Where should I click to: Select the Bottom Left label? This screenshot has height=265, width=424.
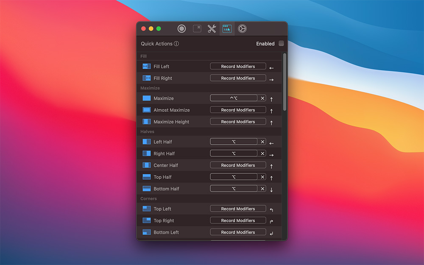[166, 232]
